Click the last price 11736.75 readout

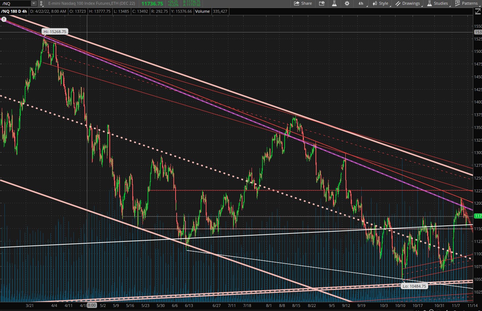152,3
